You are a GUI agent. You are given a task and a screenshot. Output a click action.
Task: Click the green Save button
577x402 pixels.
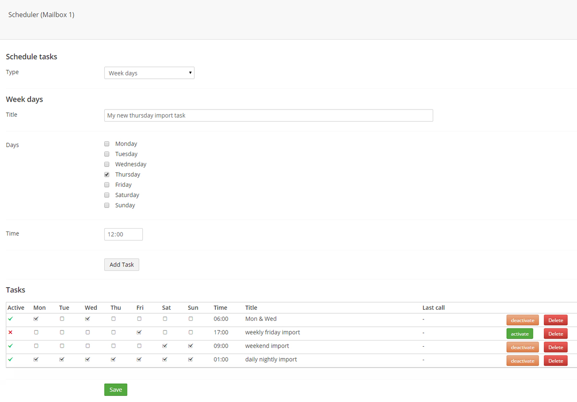tap(116, 390)
